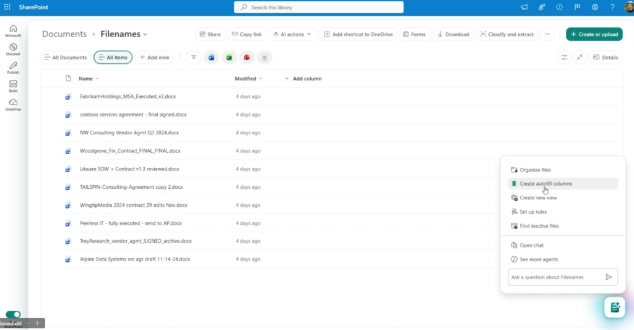Open the SharePoint app launcher grid
Viewport: 634px width, 330px height.
point(7,7)
